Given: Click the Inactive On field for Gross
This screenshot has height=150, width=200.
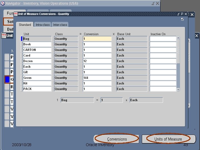Looking at the screenshot, I should point(163,78).
